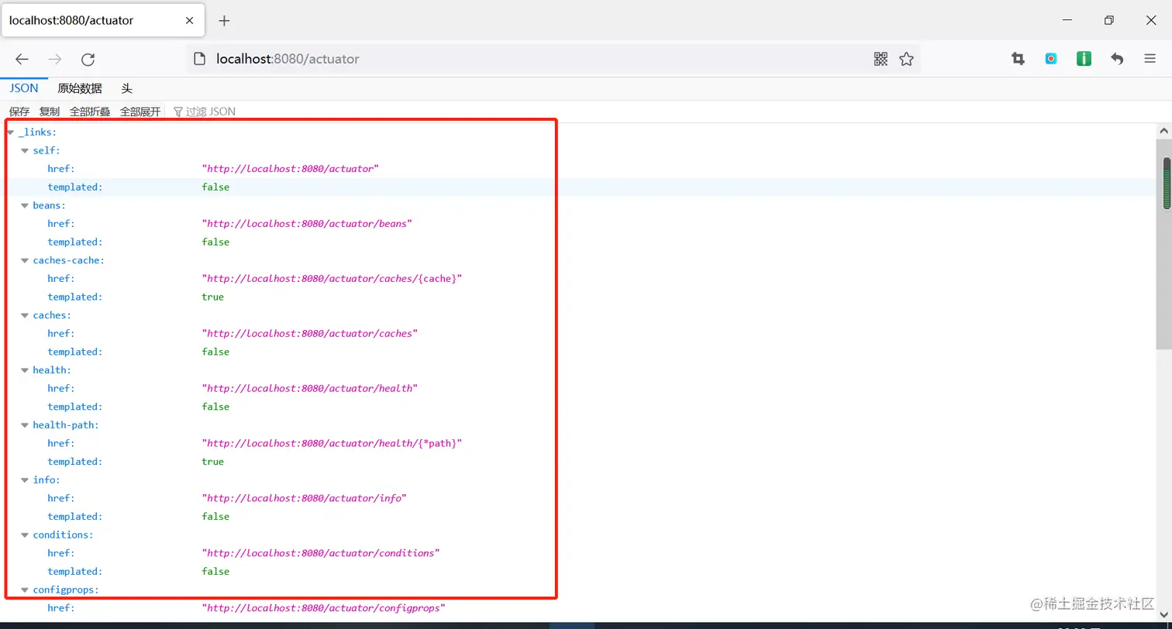Click 全部折叠 to collapse all
This screenshot has width=1172, height=629.
[90, 112]
